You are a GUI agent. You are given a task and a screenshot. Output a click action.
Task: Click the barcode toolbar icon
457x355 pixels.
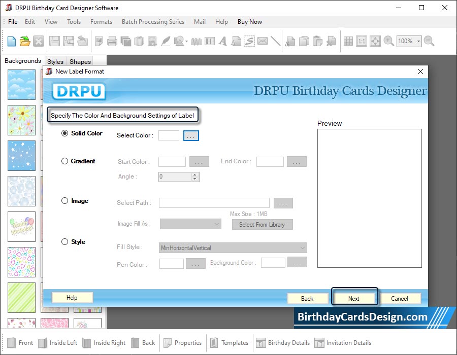click(209, 41)
